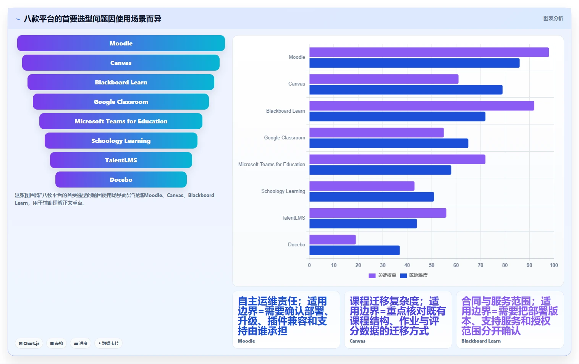Select the Schoology Learning funnel stage

(121, 141)
